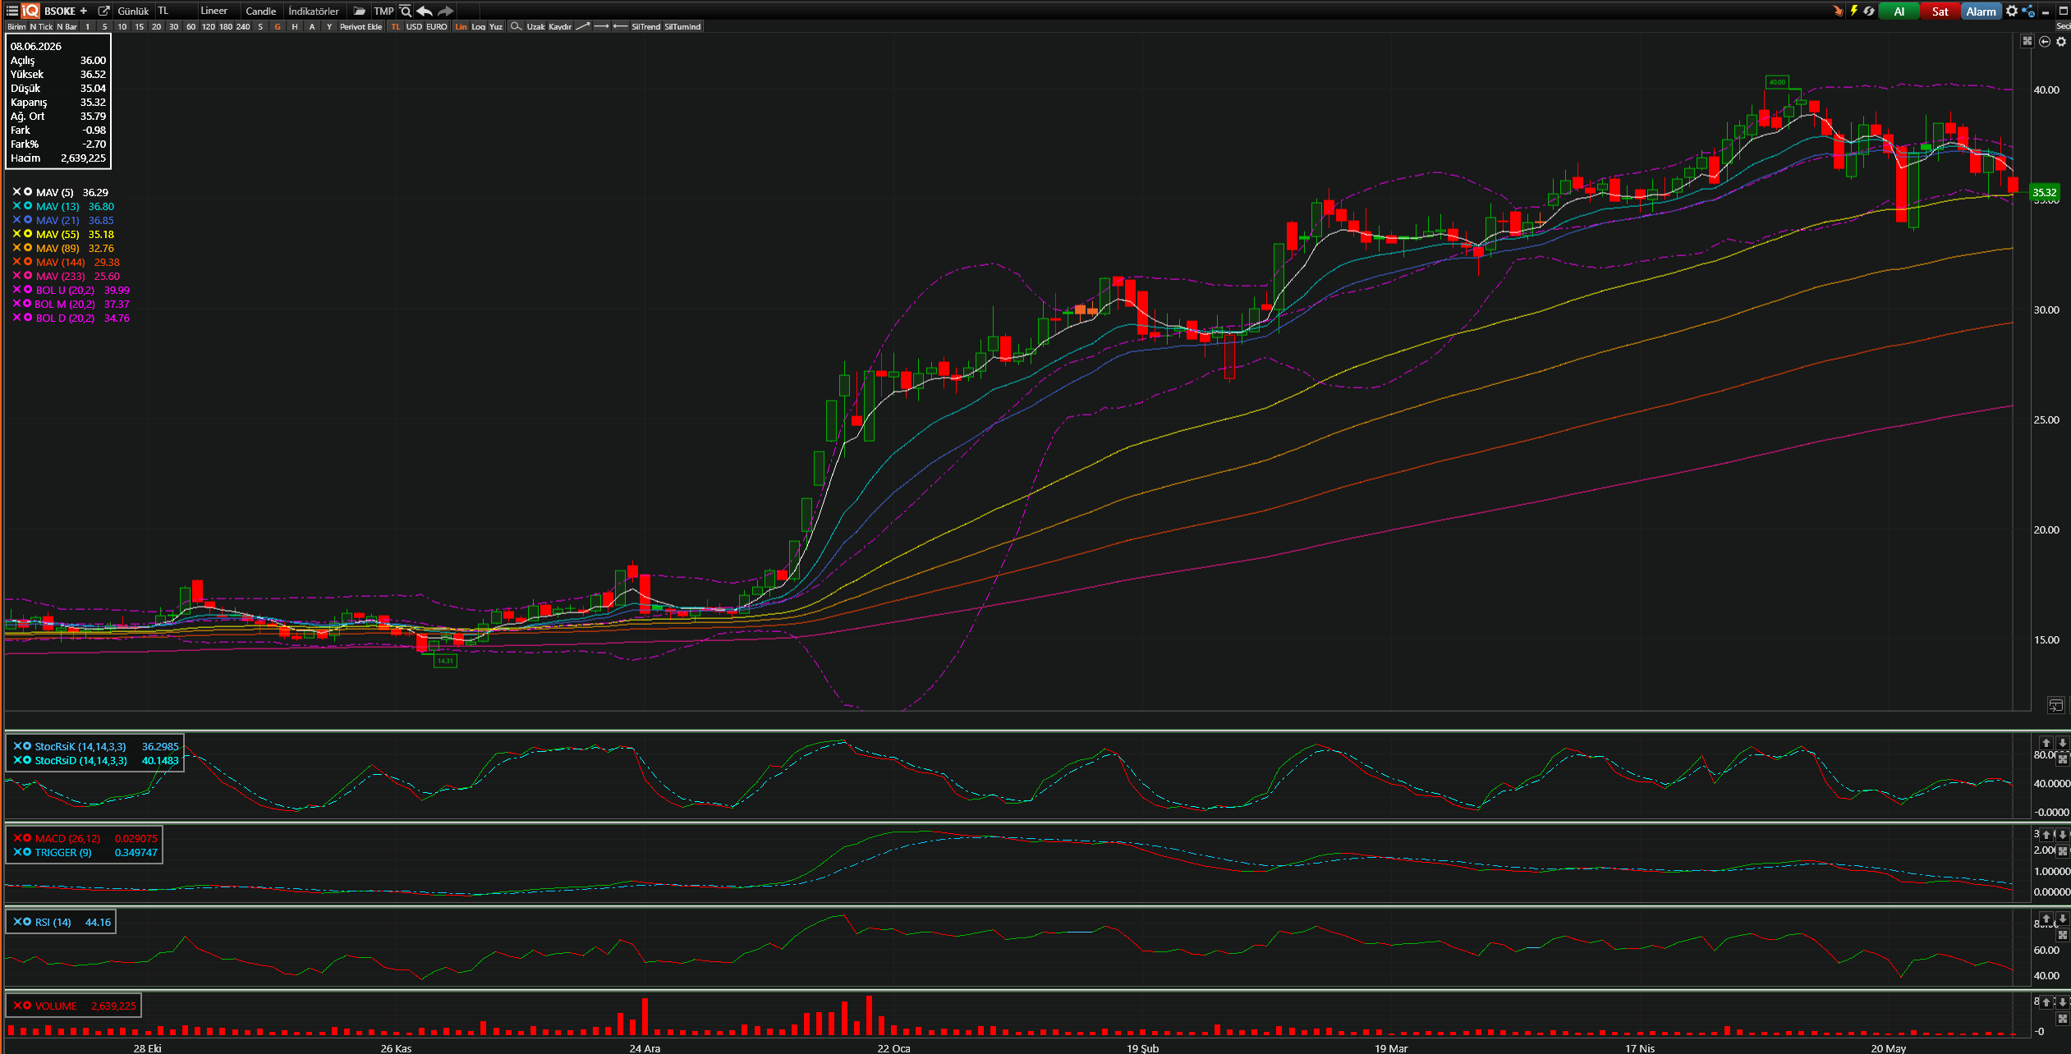The height and width of the screenshot is (1054, 2071).
Task: Move StocRSI panel up with arrow
Action: [x=2046, y=743]
